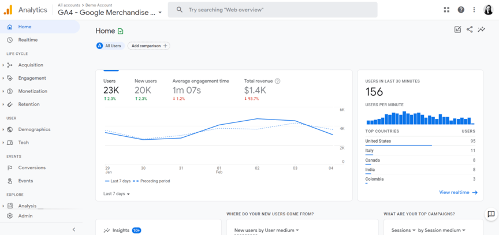499x235 pixels.
Task: Click the Analysis sidebar icon
Action: coord(10,206)
